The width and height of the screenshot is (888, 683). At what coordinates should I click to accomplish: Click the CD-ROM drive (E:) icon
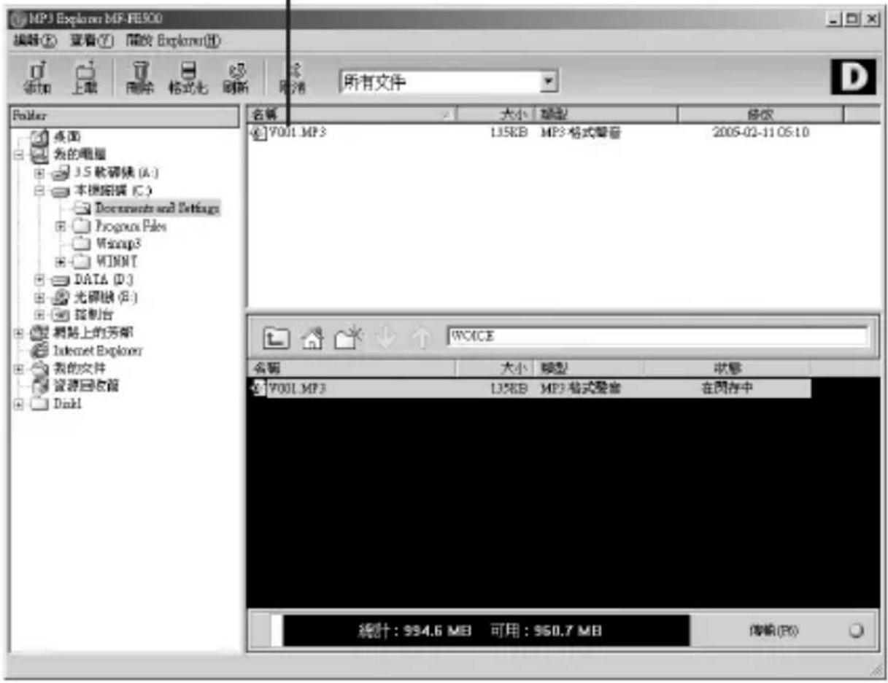[61, 297]
